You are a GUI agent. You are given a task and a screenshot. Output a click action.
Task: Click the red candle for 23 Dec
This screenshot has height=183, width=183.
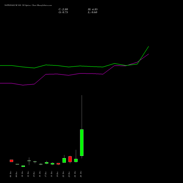coord(70,159)
